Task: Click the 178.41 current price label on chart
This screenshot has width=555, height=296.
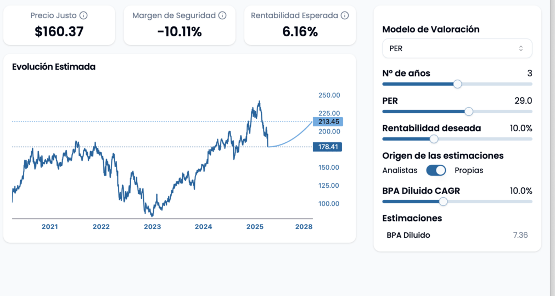Action: click(327, 147)
